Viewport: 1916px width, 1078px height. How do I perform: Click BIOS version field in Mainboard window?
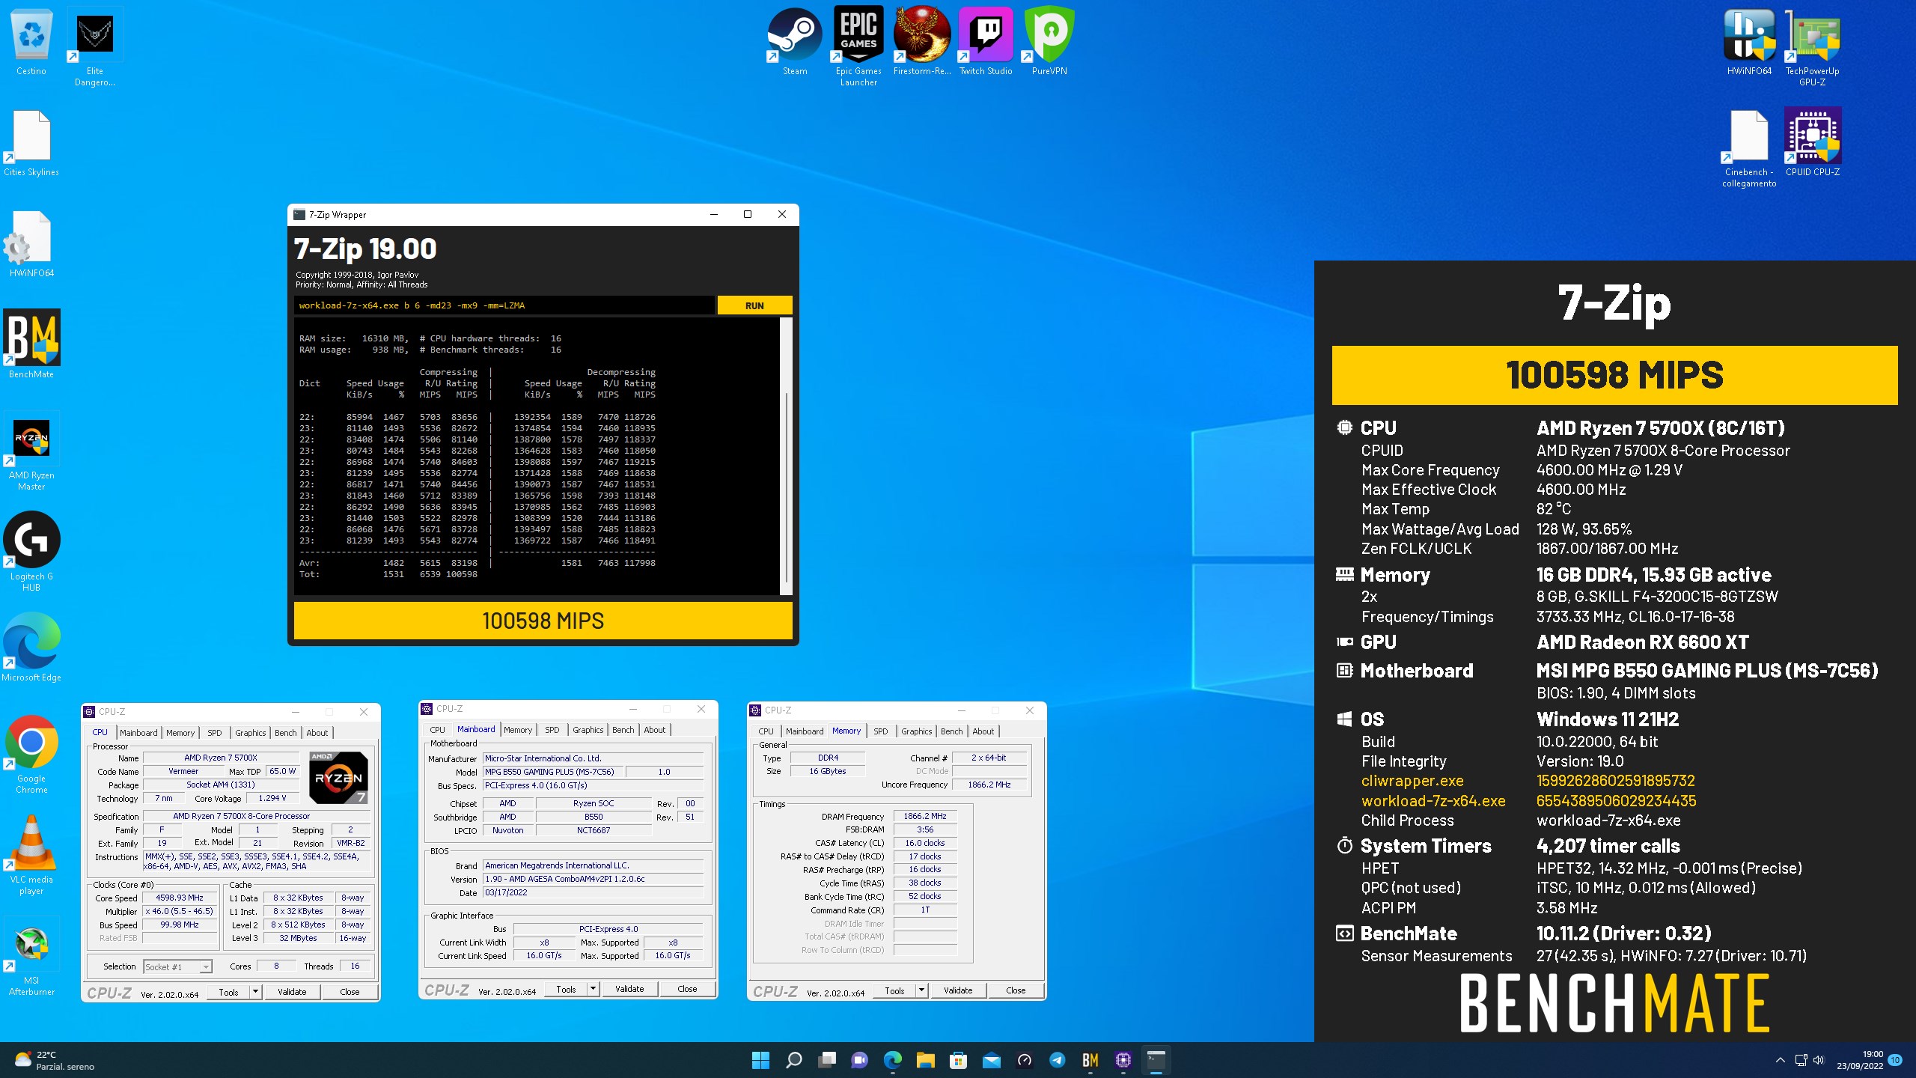593,879
